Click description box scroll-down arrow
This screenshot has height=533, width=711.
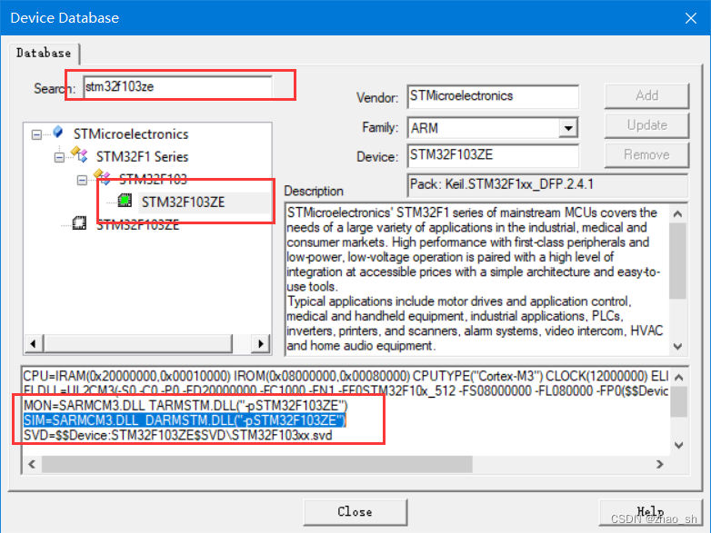(678, 347)
